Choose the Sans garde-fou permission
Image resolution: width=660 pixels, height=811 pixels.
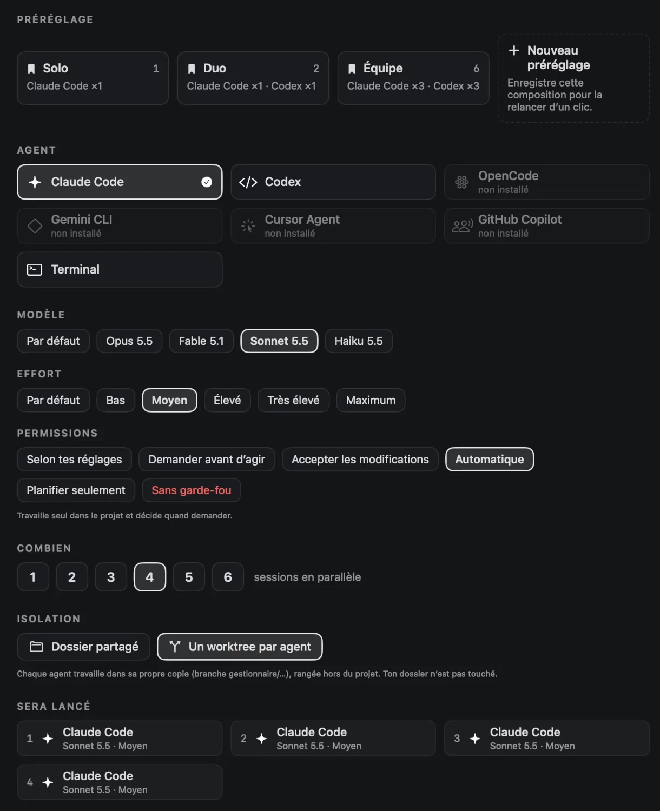pyautogui.click(x=192, y=490)
